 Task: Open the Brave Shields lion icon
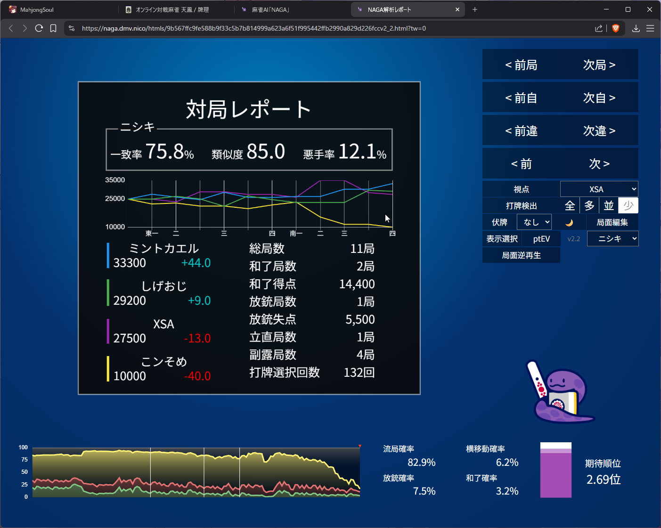[x=615, y=28]
